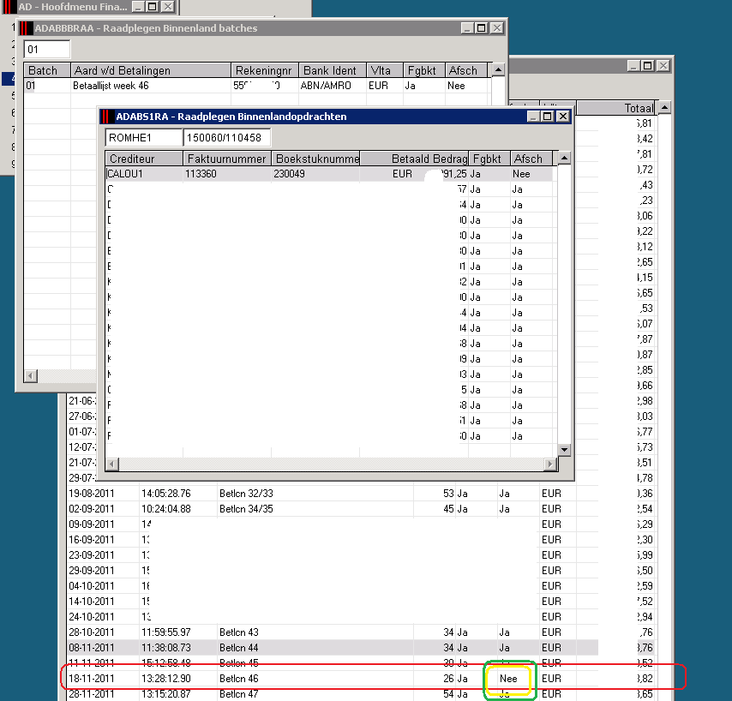
Task: Select the Betlcn 46 row
Action: (x=362, y=678)
